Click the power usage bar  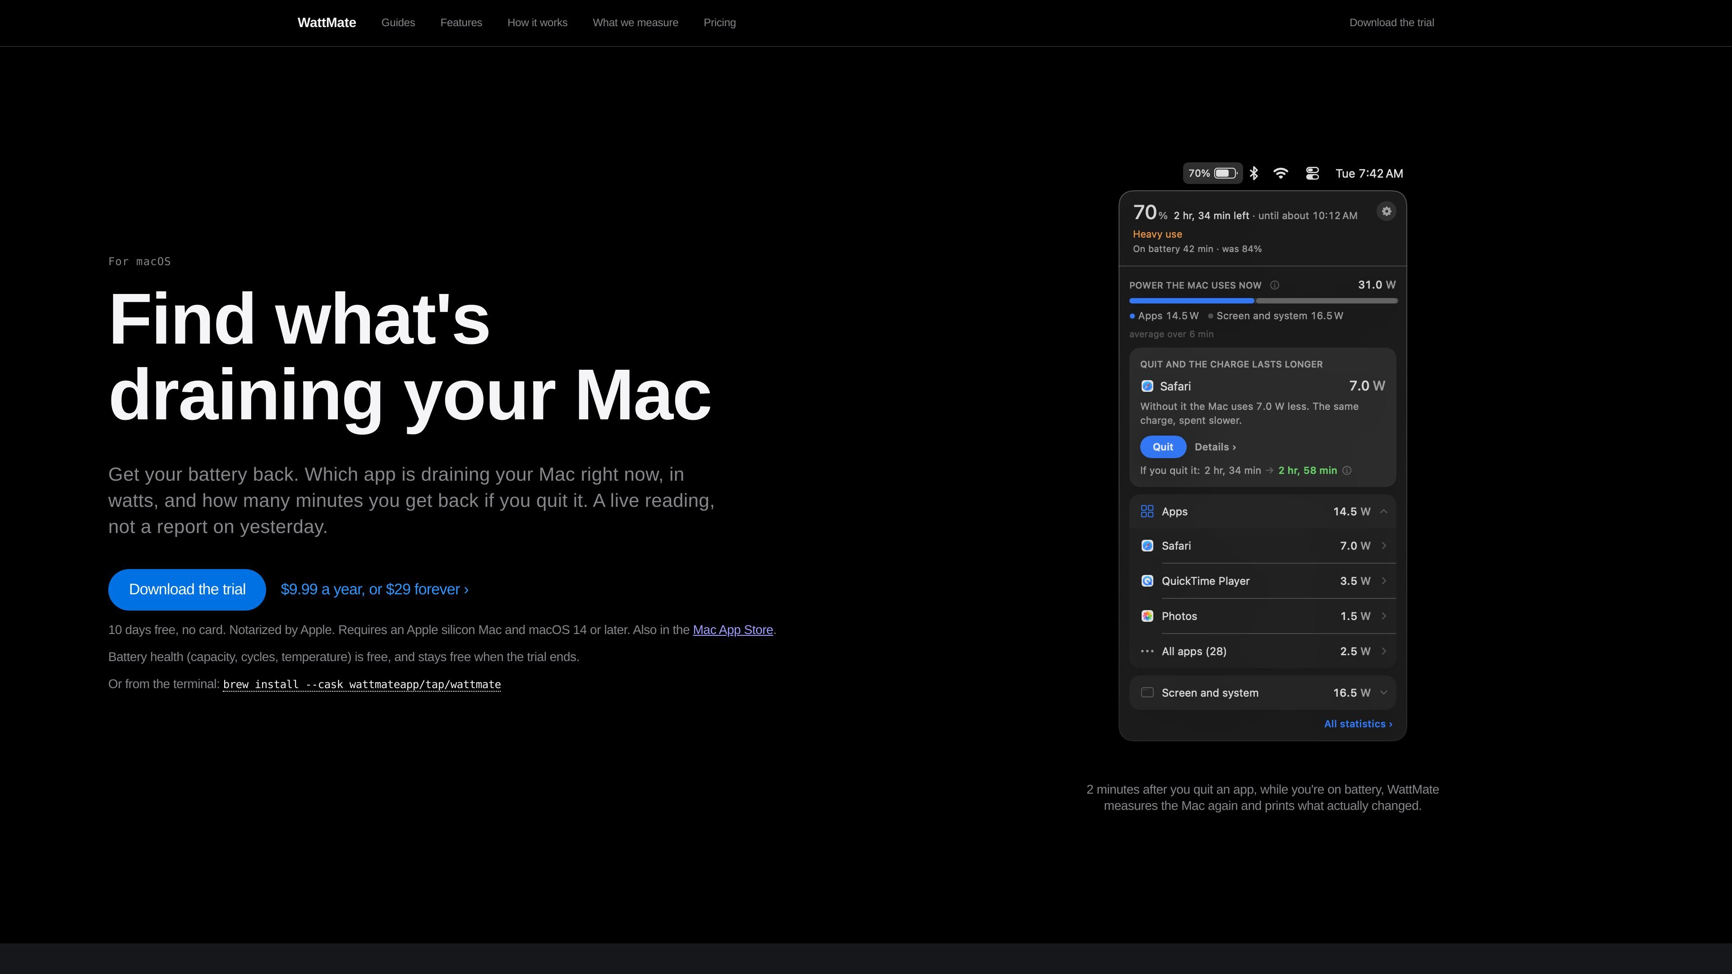pyautogui.click(x=1263, y=300)
